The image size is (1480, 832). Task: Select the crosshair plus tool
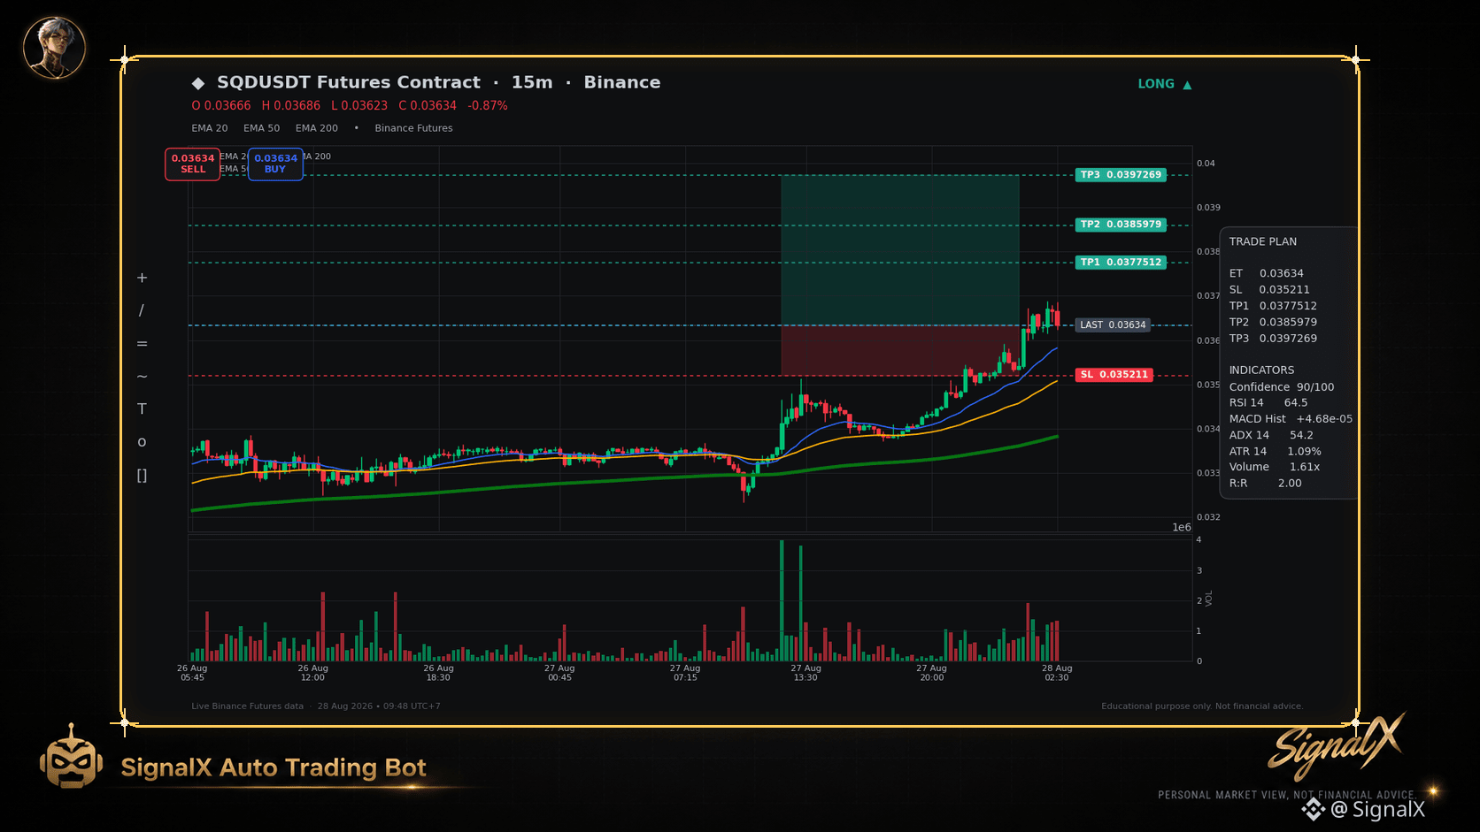coord(142,278)
